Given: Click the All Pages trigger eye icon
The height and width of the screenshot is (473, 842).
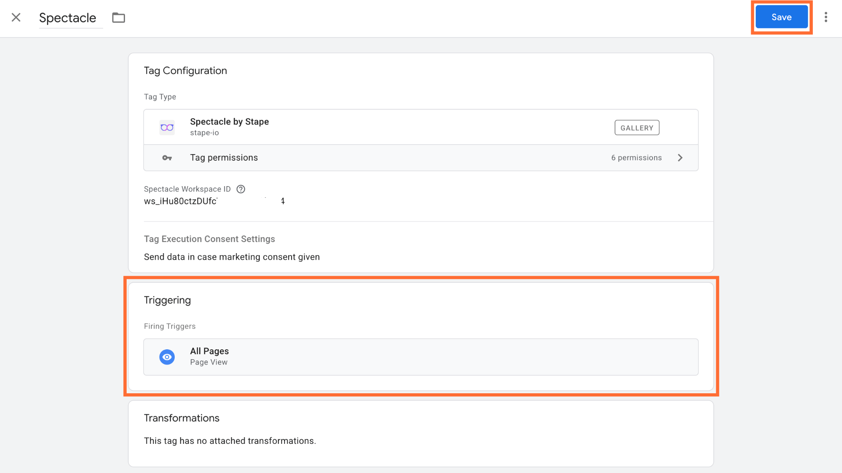Looking at the screenshot, I should (x=167, y=357).
